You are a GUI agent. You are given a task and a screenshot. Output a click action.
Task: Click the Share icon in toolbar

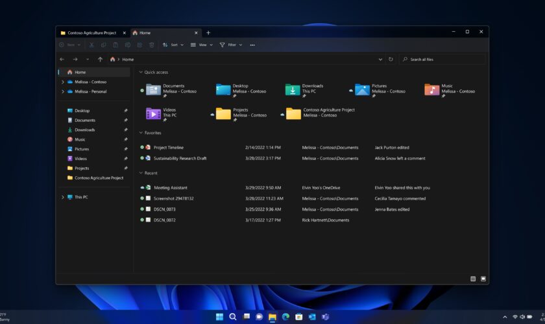click(139, 45)
